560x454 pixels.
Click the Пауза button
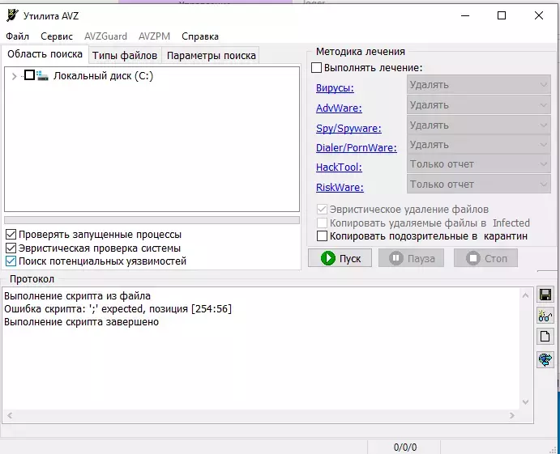412,258
